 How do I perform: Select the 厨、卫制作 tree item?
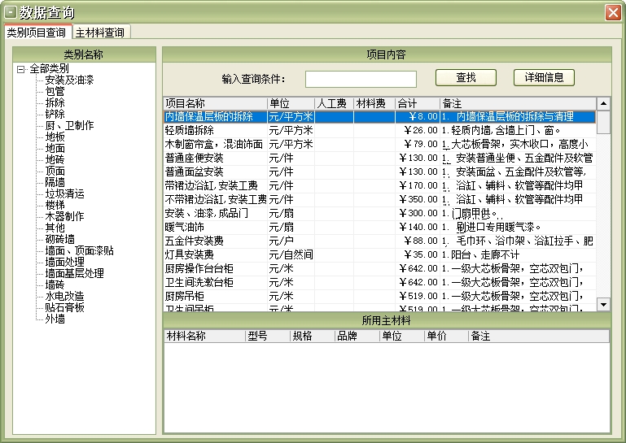pyautogui.click(x=69, y=126)
